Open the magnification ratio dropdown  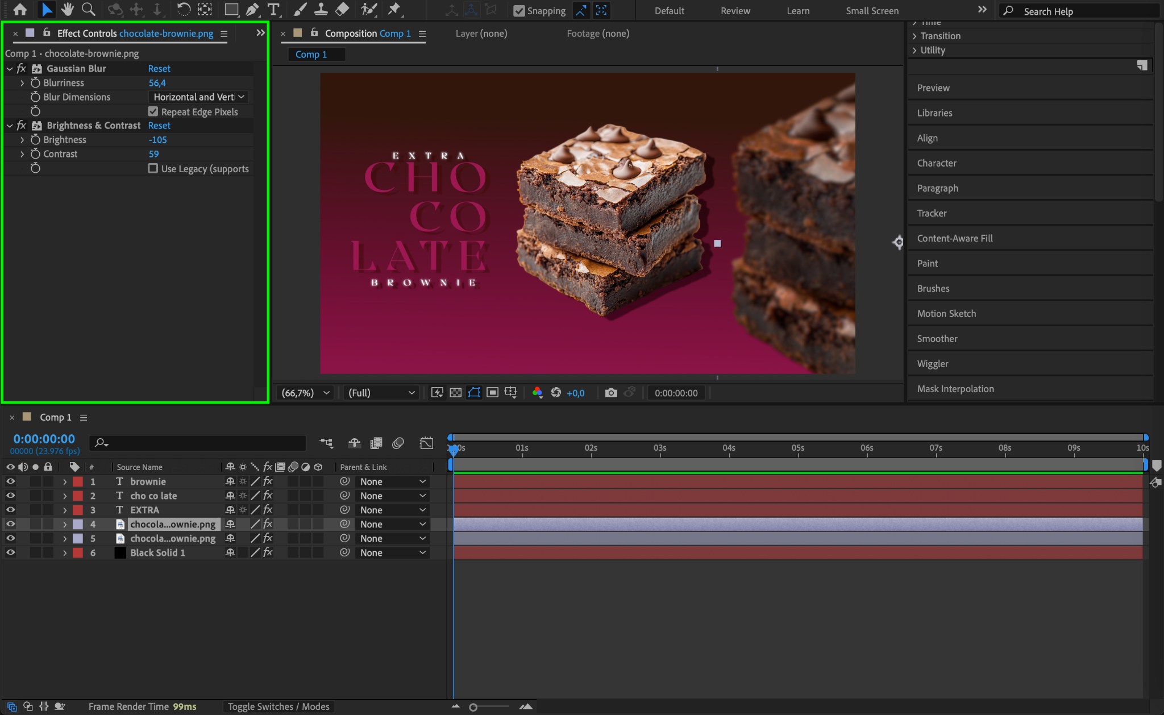[305, 393]
